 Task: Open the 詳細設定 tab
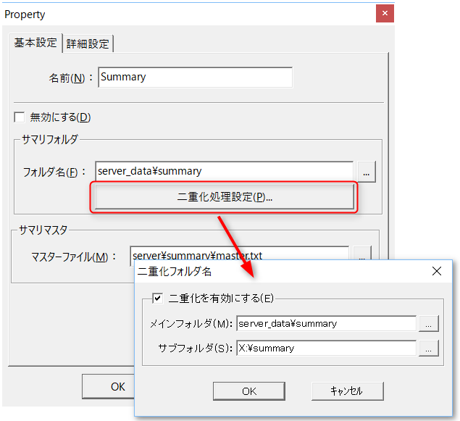coord(88,43)
